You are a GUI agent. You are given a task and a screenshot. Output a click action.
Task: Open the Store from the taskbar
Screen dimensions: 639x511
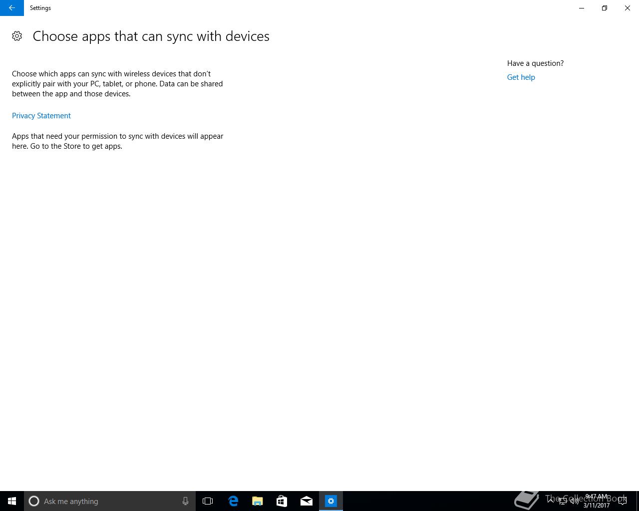pyautogui.click(x=282, y=501)
